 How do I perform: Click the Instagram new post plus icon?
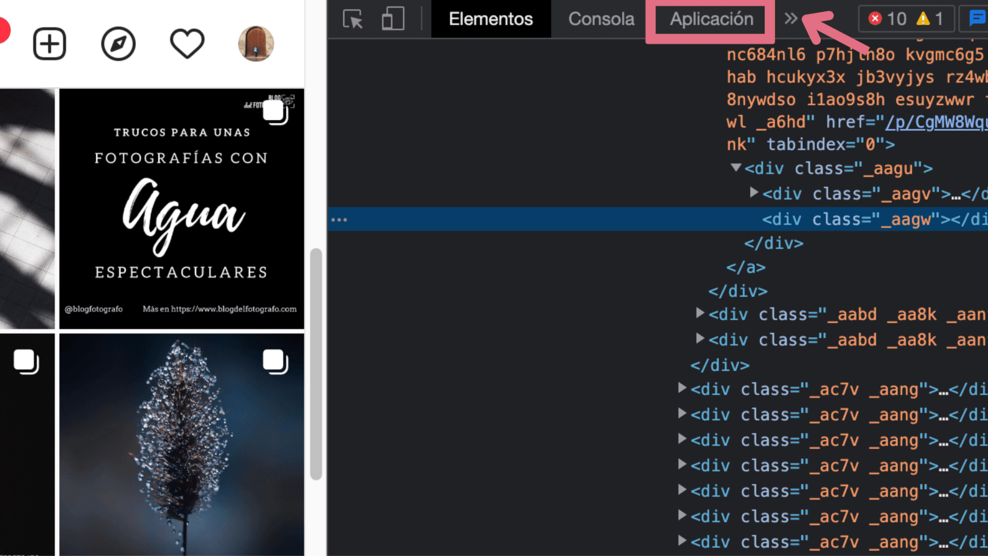tap(49, 43)
